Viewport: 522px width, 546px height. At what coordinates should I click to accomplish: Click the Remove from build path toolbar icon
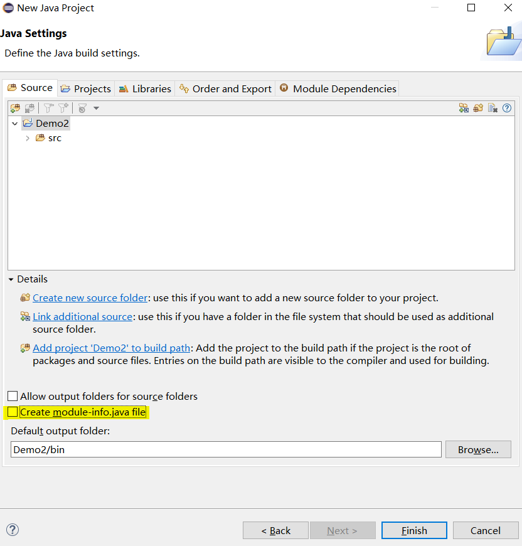pyautogui.click(x=29, y=109)
